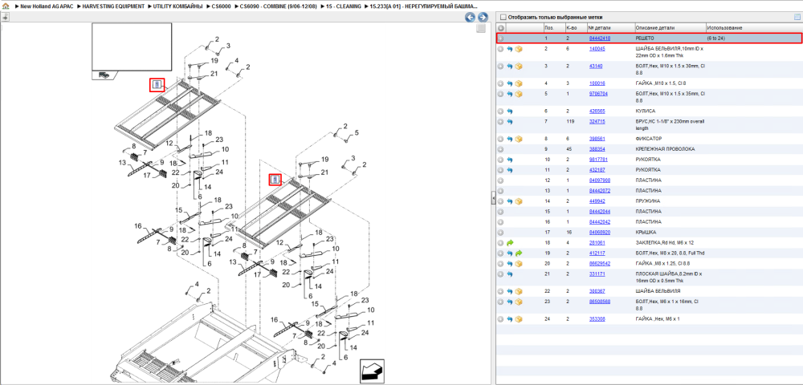Click the blue marker on upper-left sieve
This screenshot has height=385, width=803.
[x=157, y=85]
